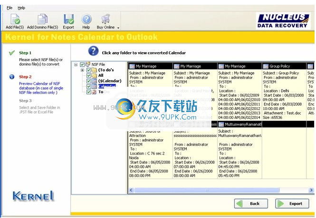This screenshot has height=218, width=316.
Task: Select the ($Calendar) folder icon
Action: [94, 81]
